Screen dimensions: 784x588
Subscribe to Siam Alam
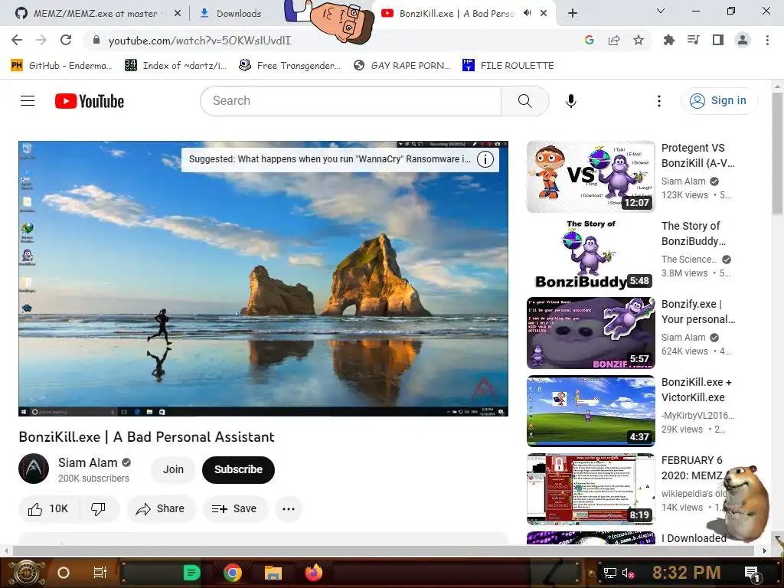[239, 469]
